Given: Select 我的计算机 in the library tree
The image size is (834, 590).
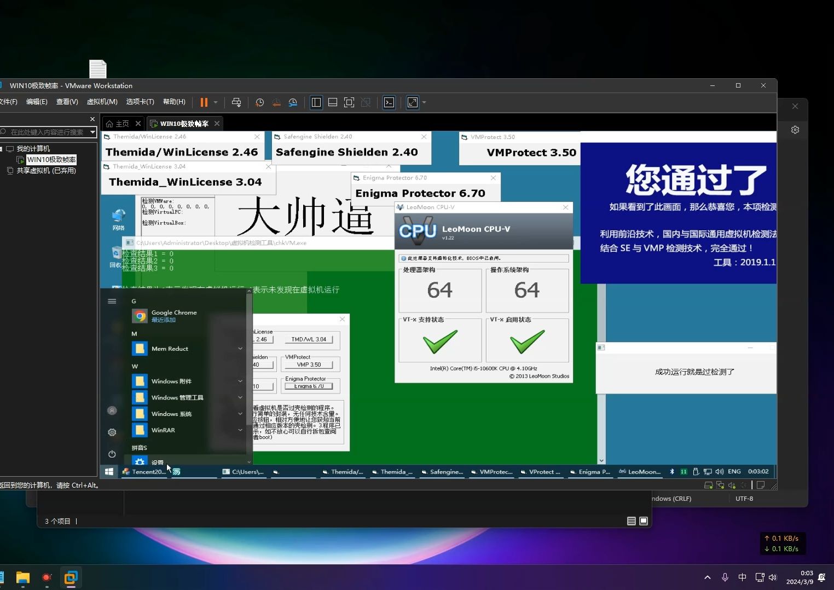Looking at the screenshot, I should click(33, 149).
